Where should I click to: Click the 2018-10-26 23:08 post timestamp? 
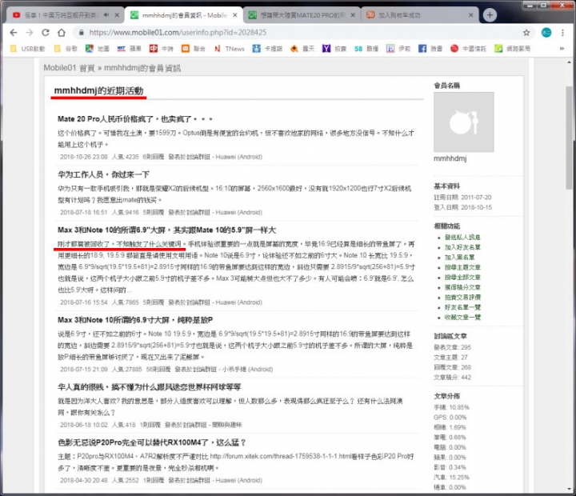(83, 157)
